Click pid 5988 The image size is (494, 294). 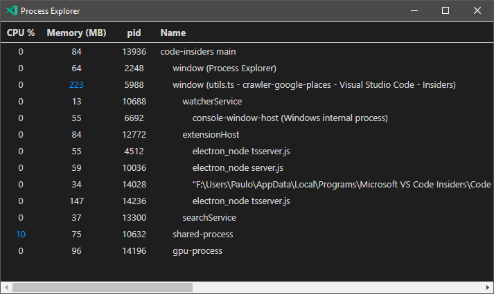click(x=134, y=85)
